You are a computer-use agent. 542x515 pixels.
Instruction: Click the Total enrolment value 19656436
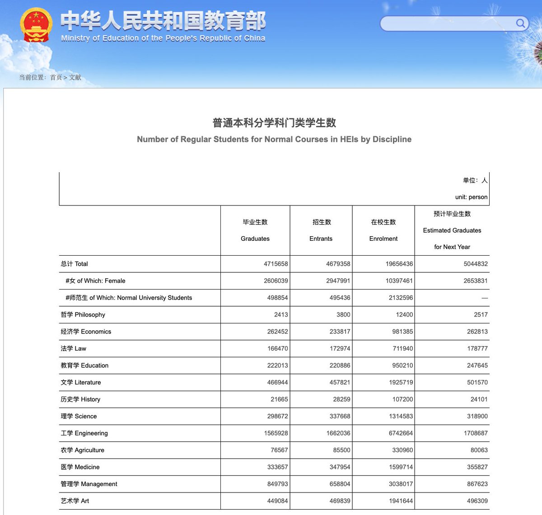(x=399, y=264)
